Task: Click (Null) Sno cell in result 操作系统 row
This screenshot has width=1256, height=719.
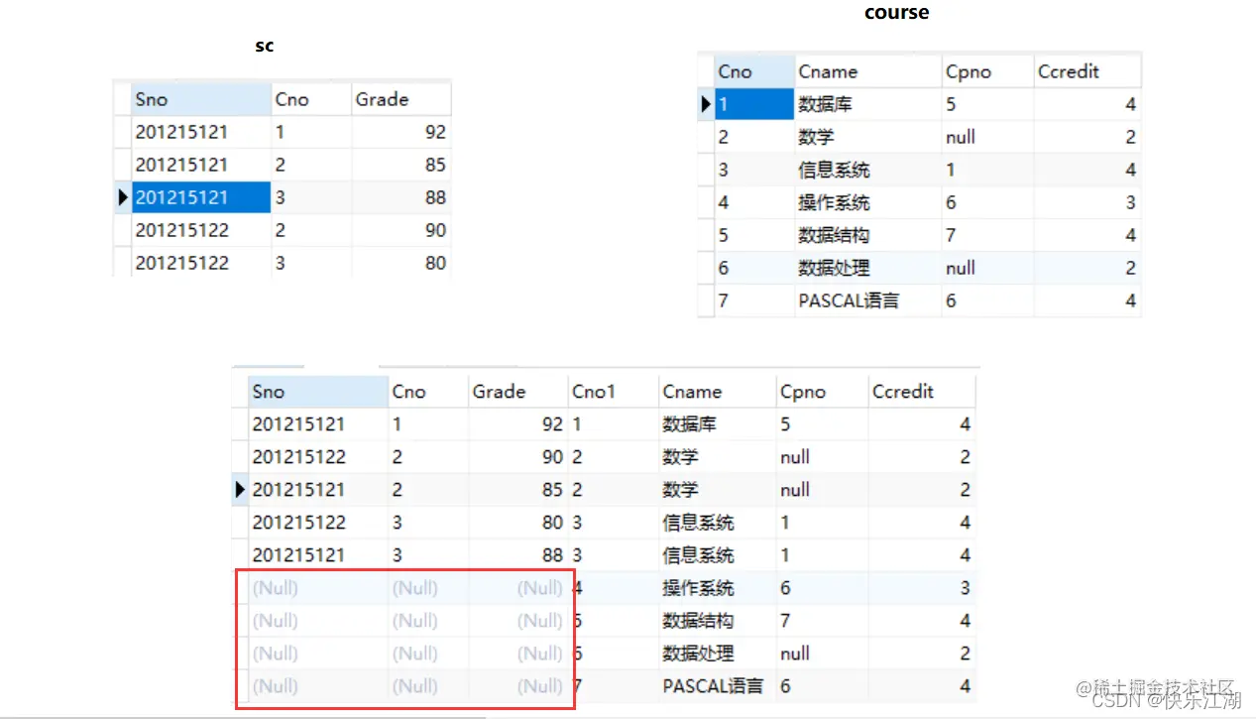Action: click(x=318, y=587)
